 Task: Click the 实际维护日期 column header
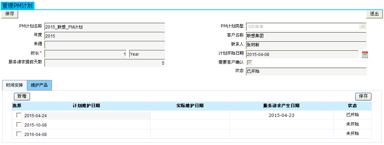pos(190,106)
